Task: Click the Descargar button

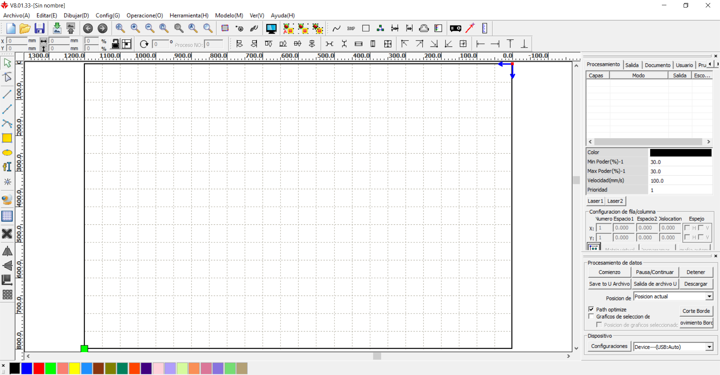Action: (696, 284)
